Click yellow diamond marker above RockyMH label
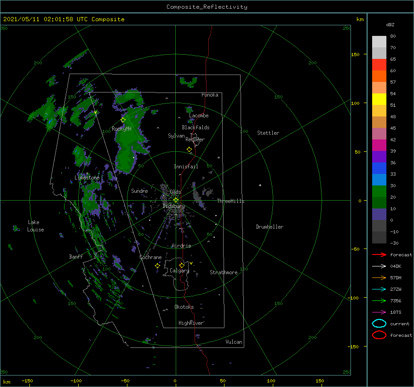The width and height of the screenshot is (414, 387). click(x=123, y=120)
